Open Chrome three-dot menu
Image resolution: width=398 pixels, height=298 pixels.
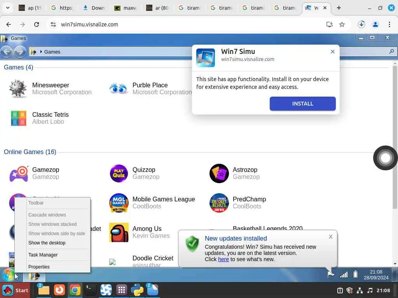click(389, 24)
